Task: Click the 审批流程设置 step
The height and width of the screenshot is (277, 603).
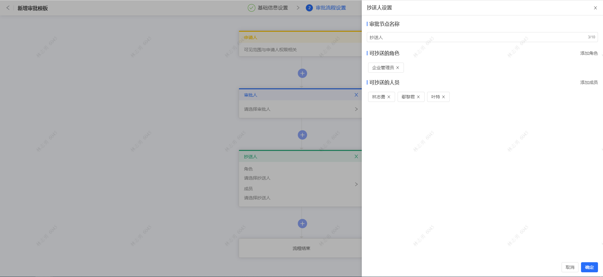Action: pyautogui.click(x=331, y=8)
